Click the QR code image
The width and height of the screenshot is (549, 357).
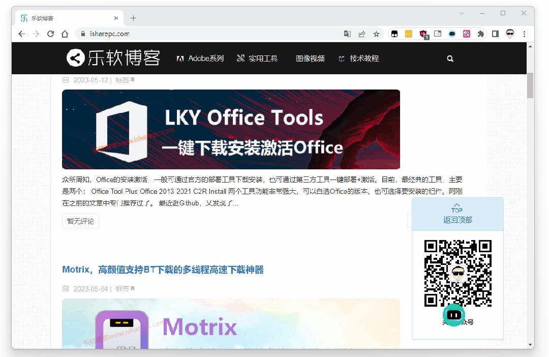[x=458, y=273]
